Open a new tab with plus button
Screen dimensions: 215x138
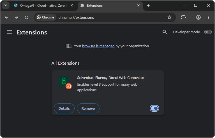(x=149, y=6)
